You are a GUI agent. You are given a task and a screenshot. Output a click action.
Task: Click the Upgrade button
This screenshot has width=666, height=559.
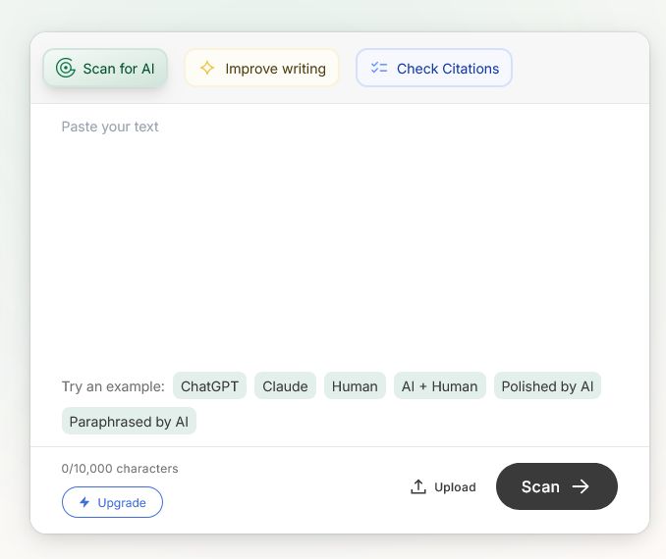click(112, 502)
